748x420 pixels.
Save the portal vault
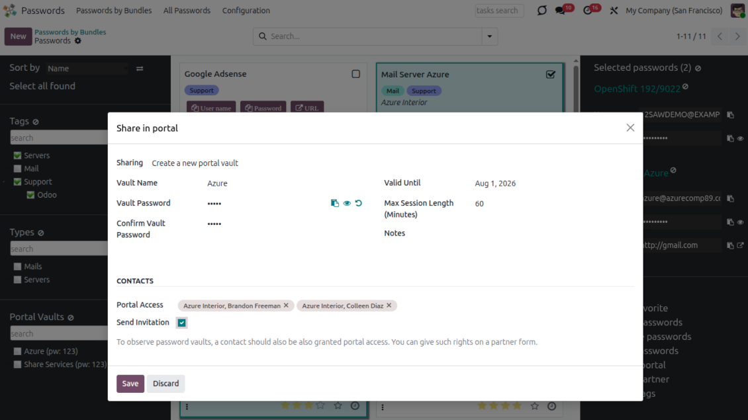(x=130, y=384)
